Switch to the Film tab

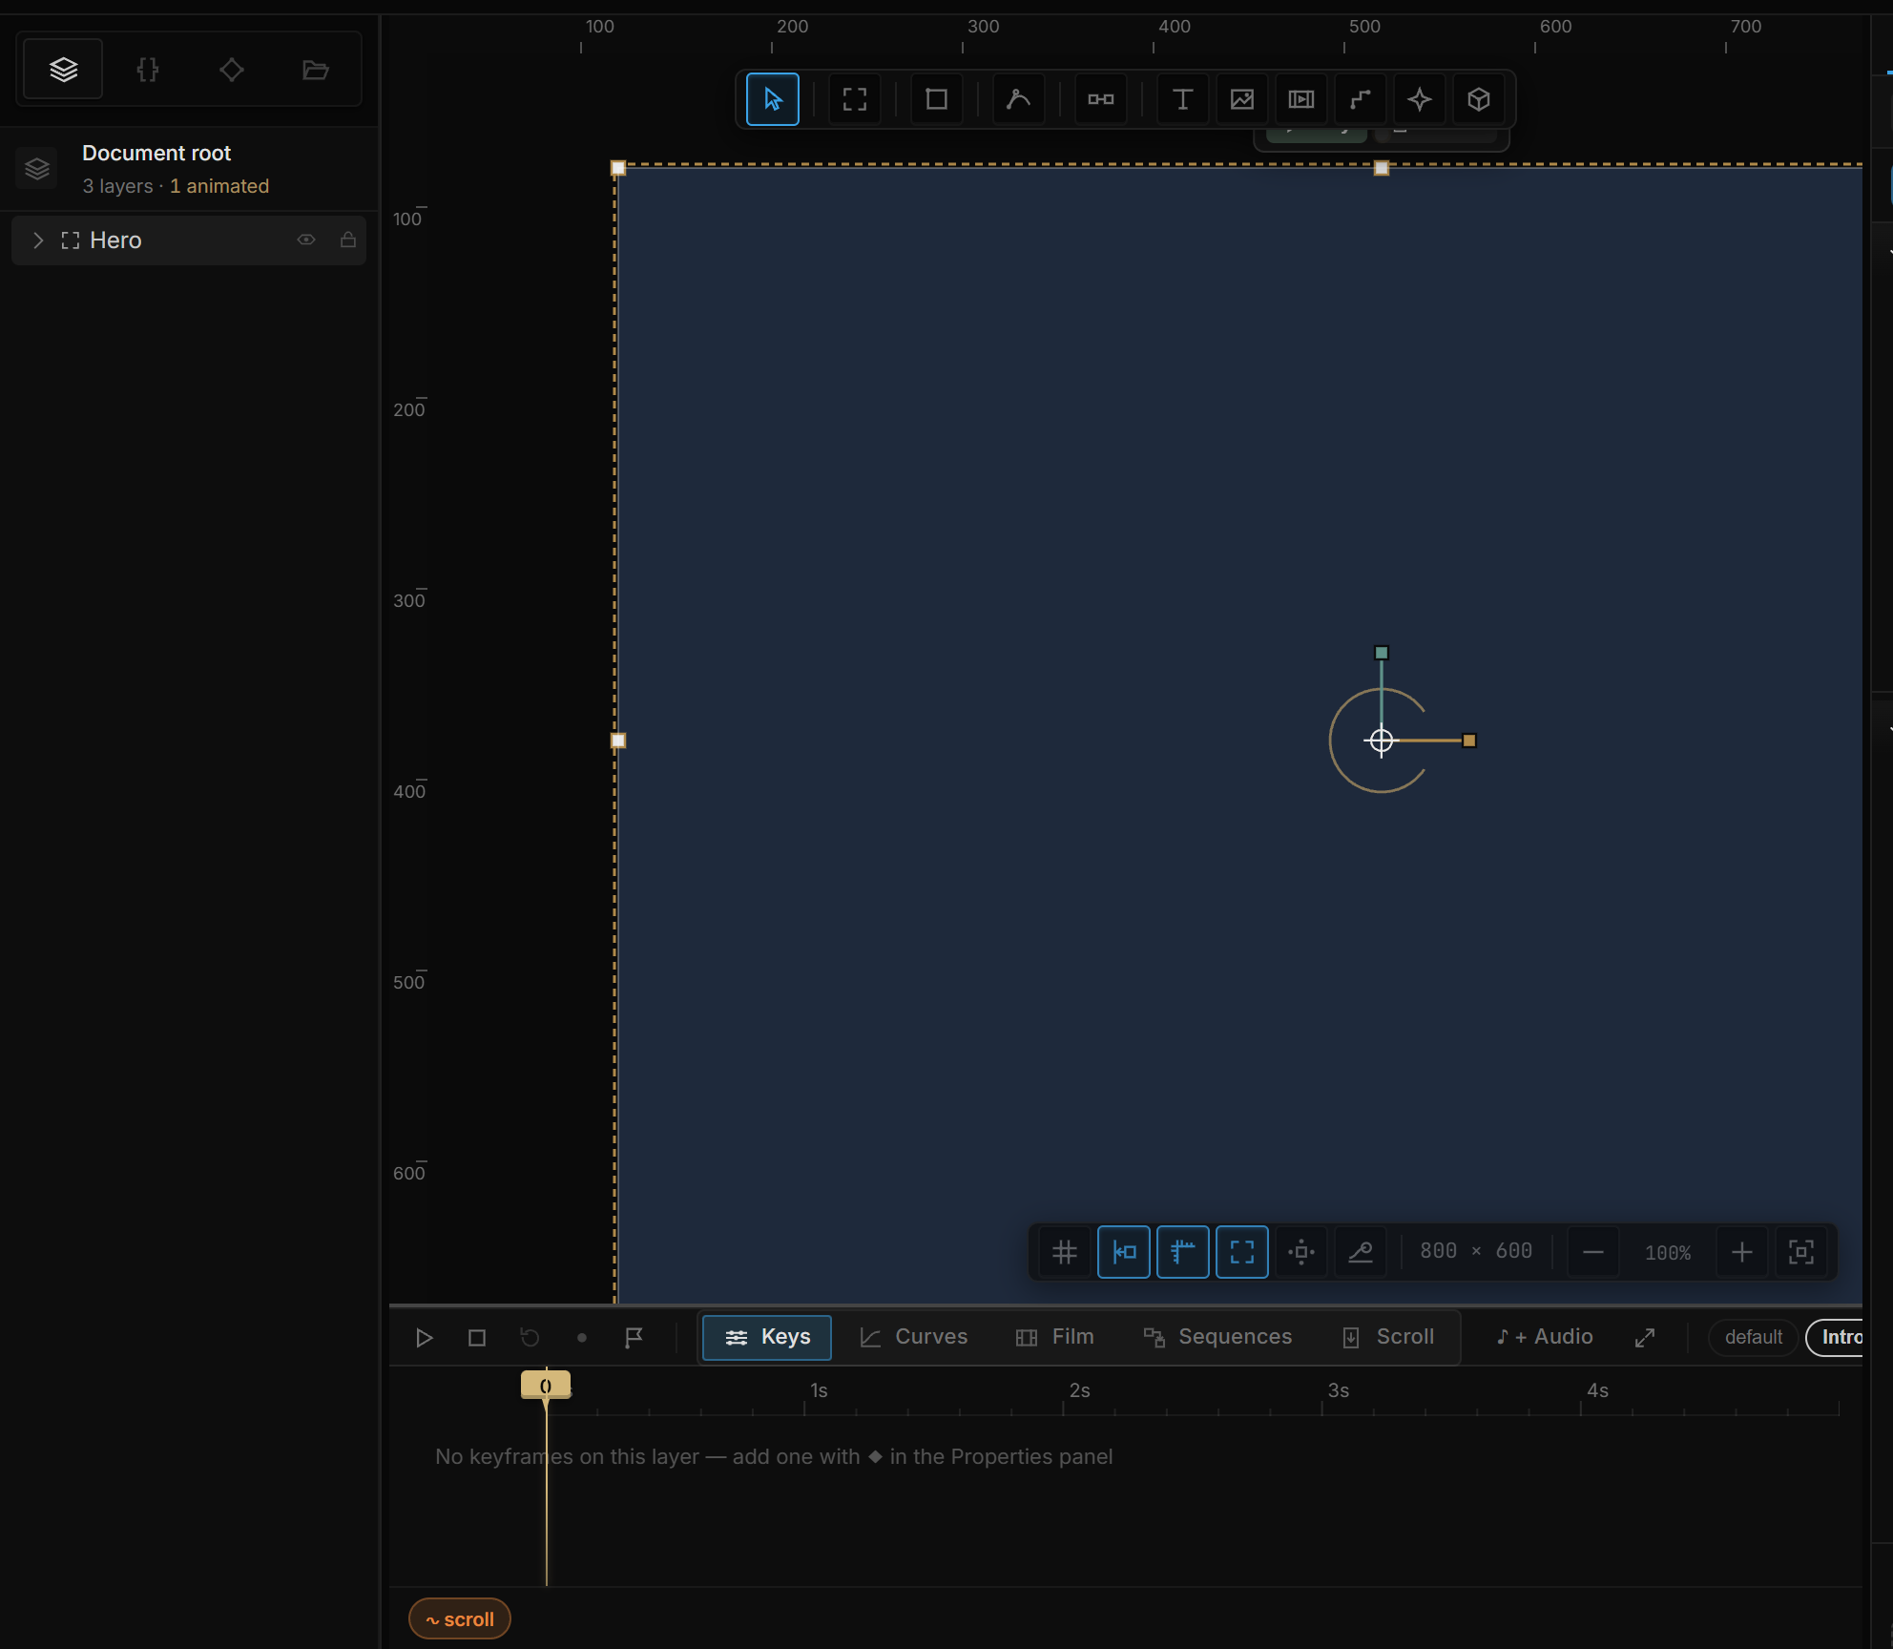pyautogui.click(x=1054, y=1337)
